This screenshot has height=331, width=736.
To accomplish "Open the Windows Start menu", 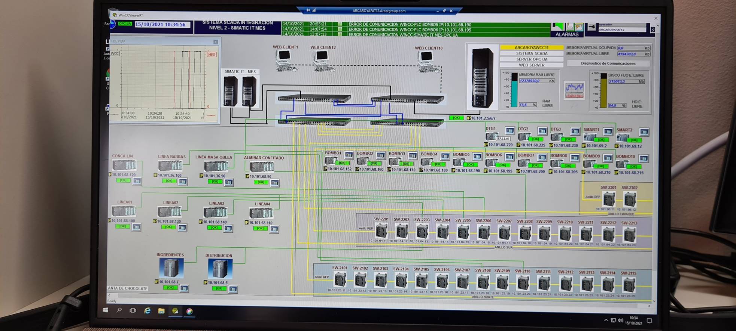I will point(106,310).
